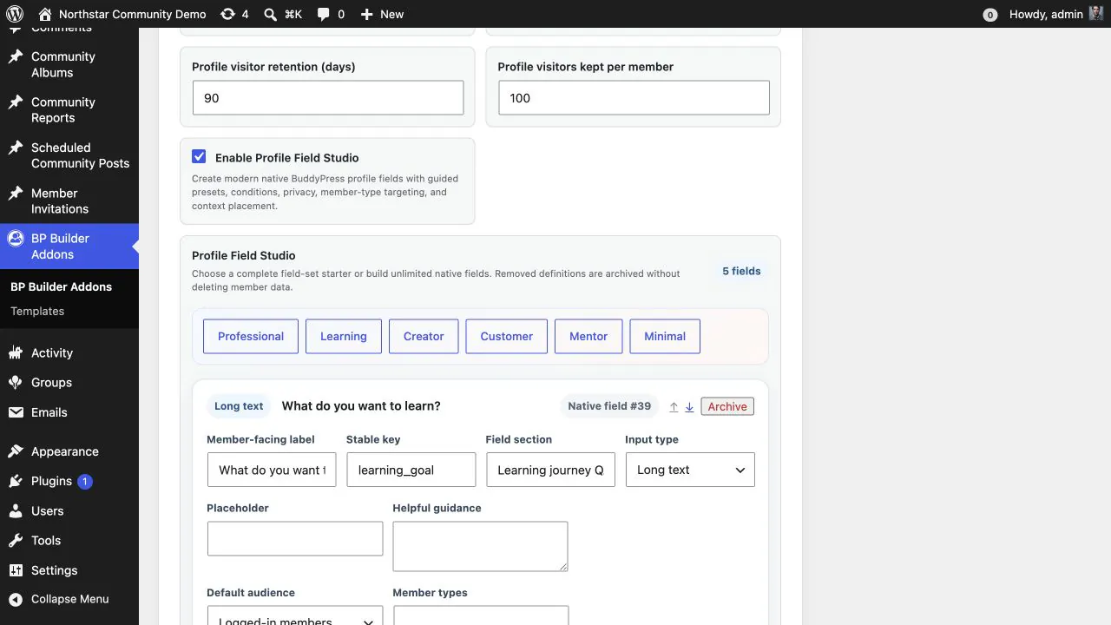1111x625 pixels.
Task: Click the Long text field badge
Action: (239, 406)
